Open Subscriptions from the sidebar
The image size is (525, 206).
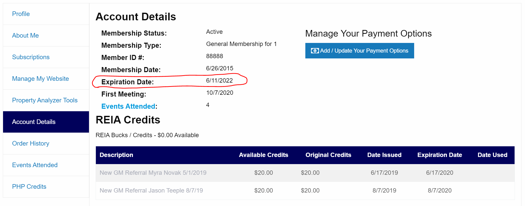(x=31, y=57)
